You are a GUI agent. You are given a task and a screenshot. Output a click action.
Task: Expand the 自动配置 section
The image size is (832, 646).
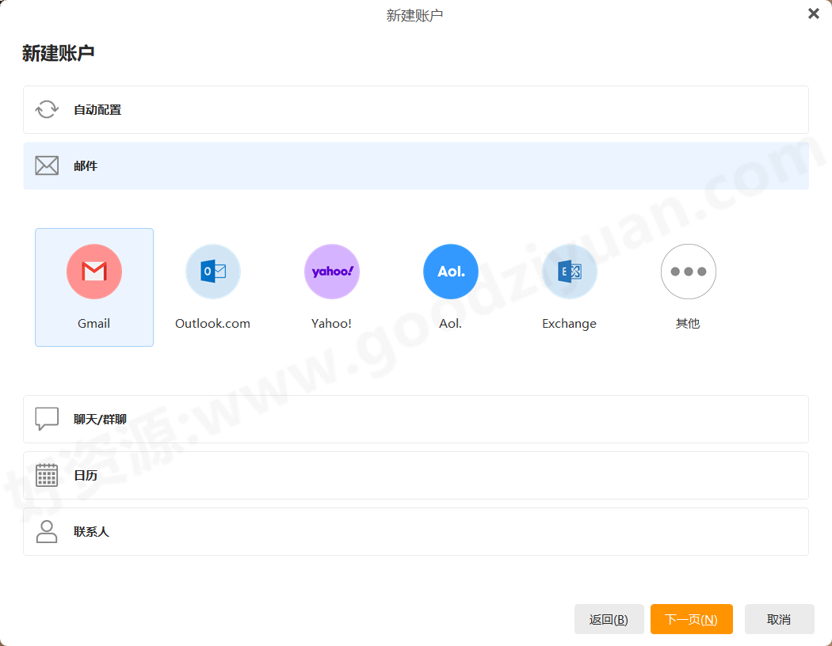pos(416,110)
